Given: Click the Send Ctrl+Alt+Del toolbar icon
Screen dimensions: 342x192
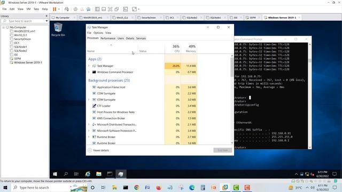Looking at the screenshot, I should [x=67, y=9].
